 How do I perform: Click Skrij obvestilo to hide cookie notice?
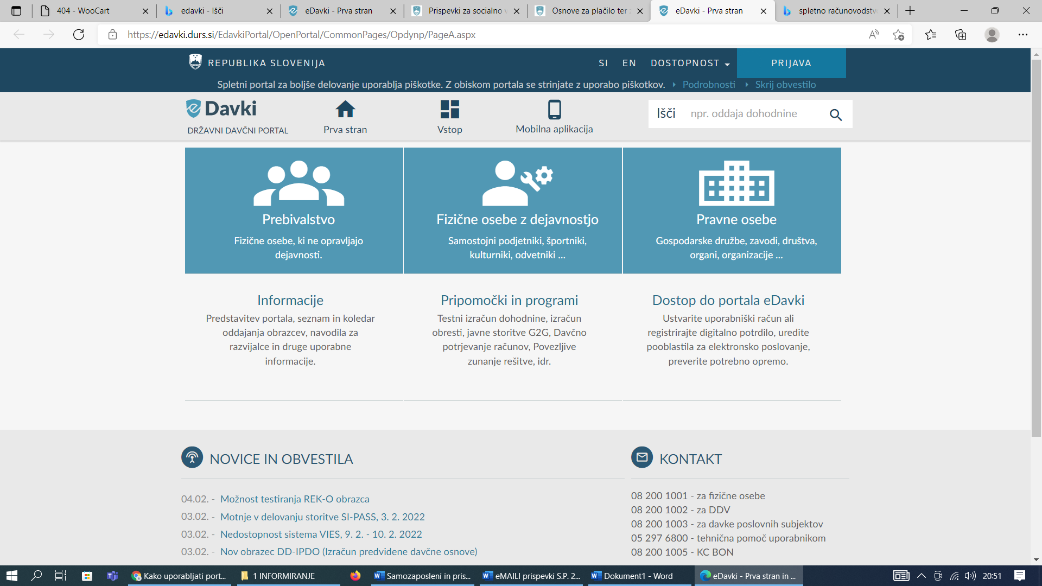(x=785, y=85)
